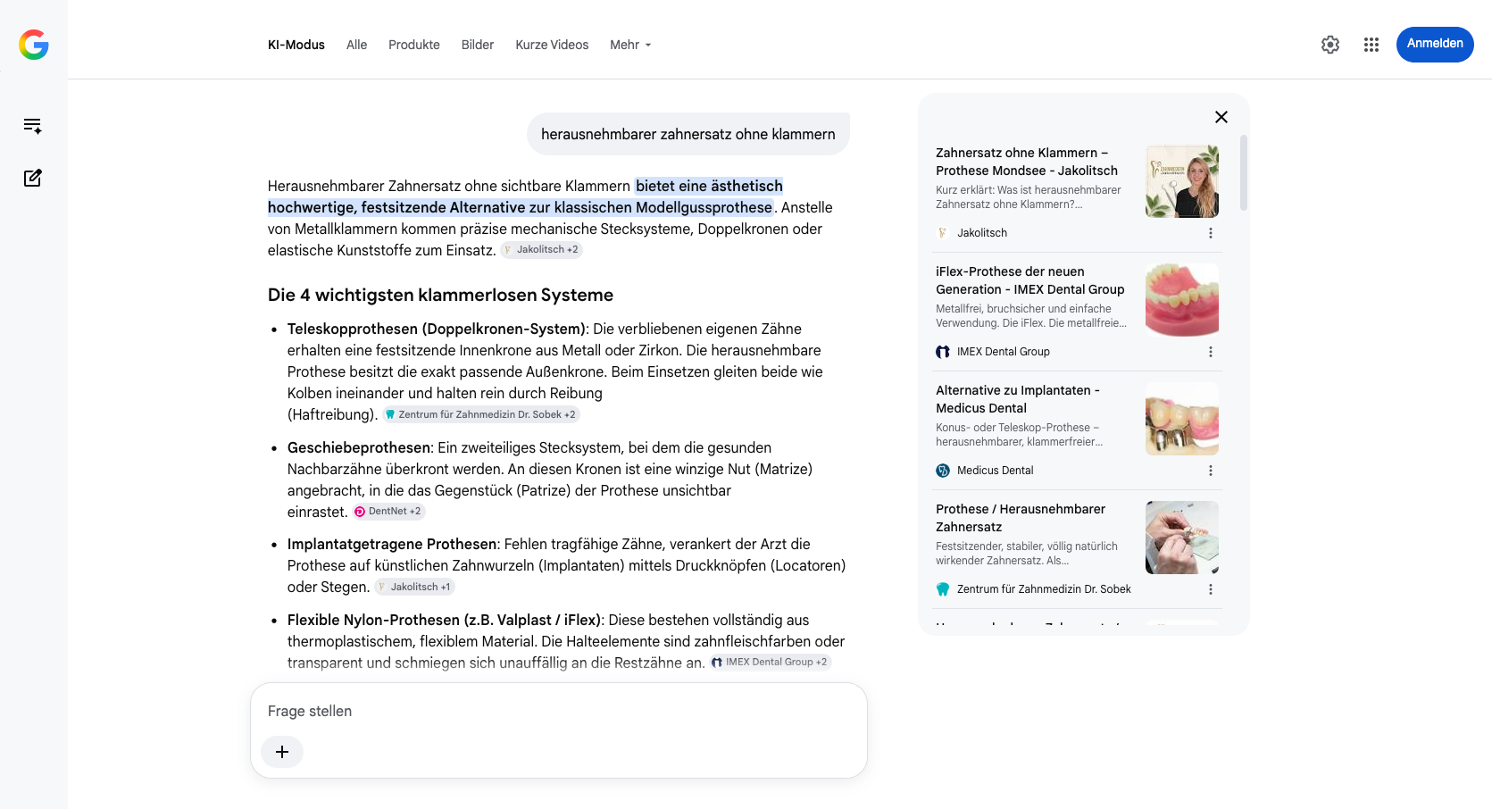The height and width of the screenshot is (809, 1492).
Task: Click the bold text Teleskopprothesen (Doppelkronen-System)
Action: pos(436,329)
